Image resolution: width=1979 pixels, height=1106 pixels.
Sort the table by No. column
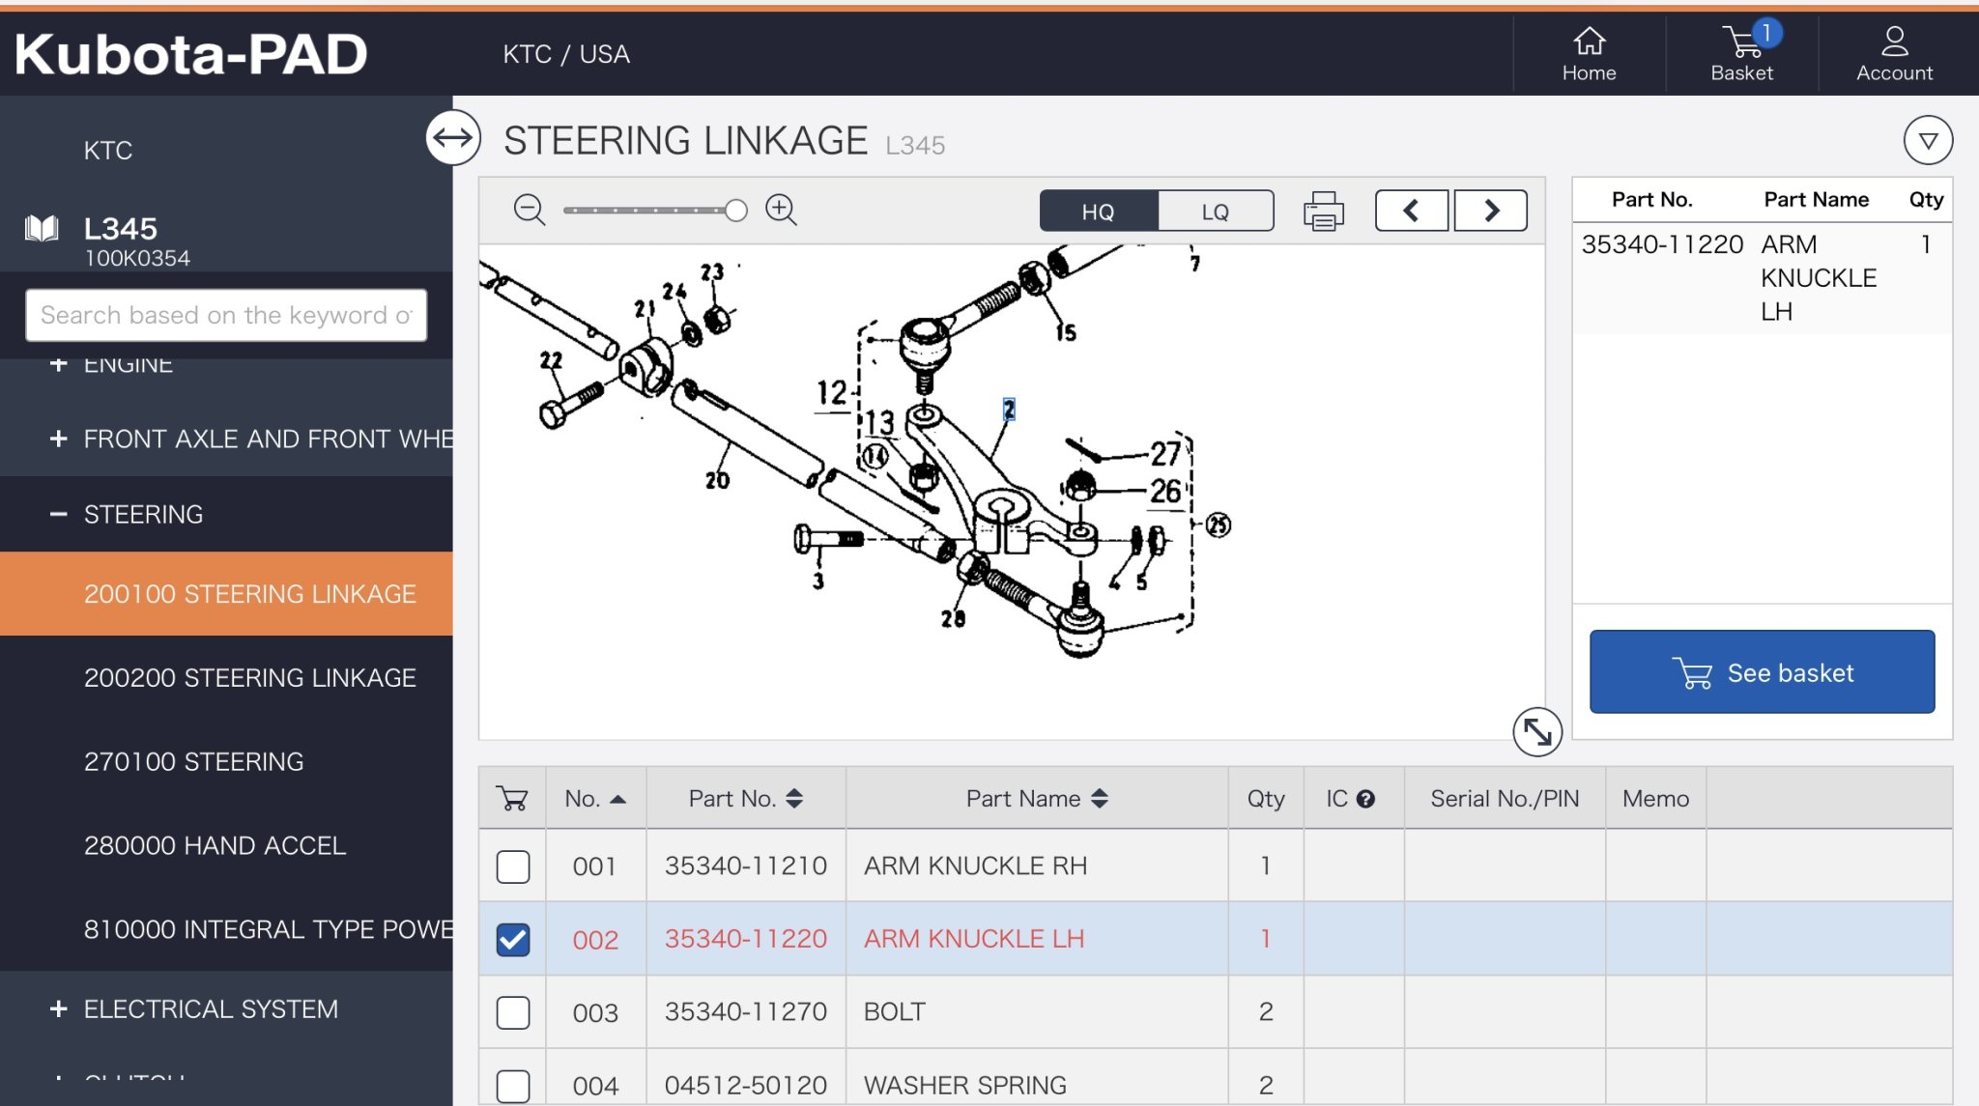595,799
